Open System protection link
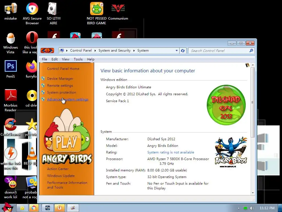 point(61,92)
